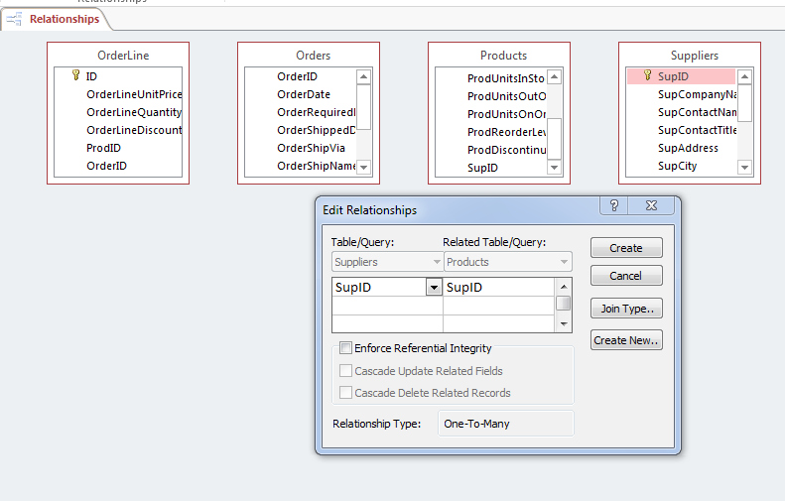Click the help question mark in dialog title
Screen dimensions: 785x501
(614, 205)
